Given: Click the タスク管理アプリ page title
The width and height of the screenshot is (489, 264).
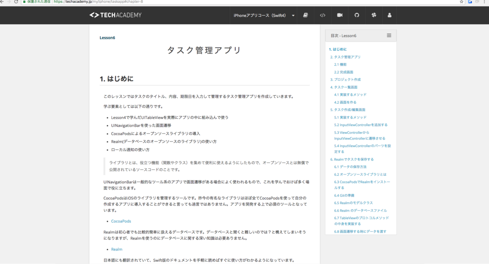Looking at the screenshot, I should (204, 50).
